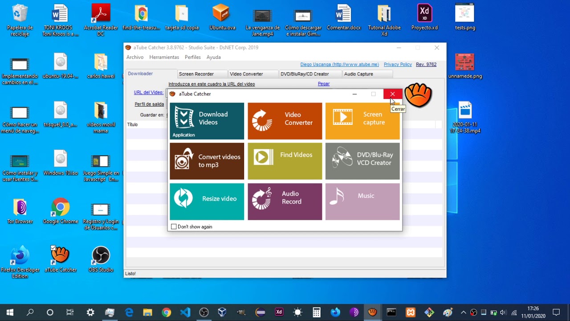Open DVD/Blu-Ray VCD Creator tile
The height and width of the screenshot is (321, 570).
tap(362, 161)
